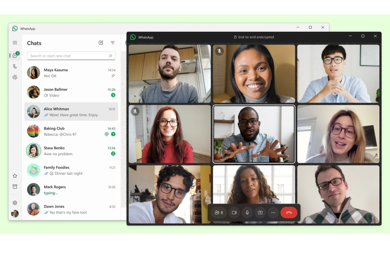Open the Status updates icon
Image resolution: width=390 pixels, height=260 pixels.
coord(15,77)
